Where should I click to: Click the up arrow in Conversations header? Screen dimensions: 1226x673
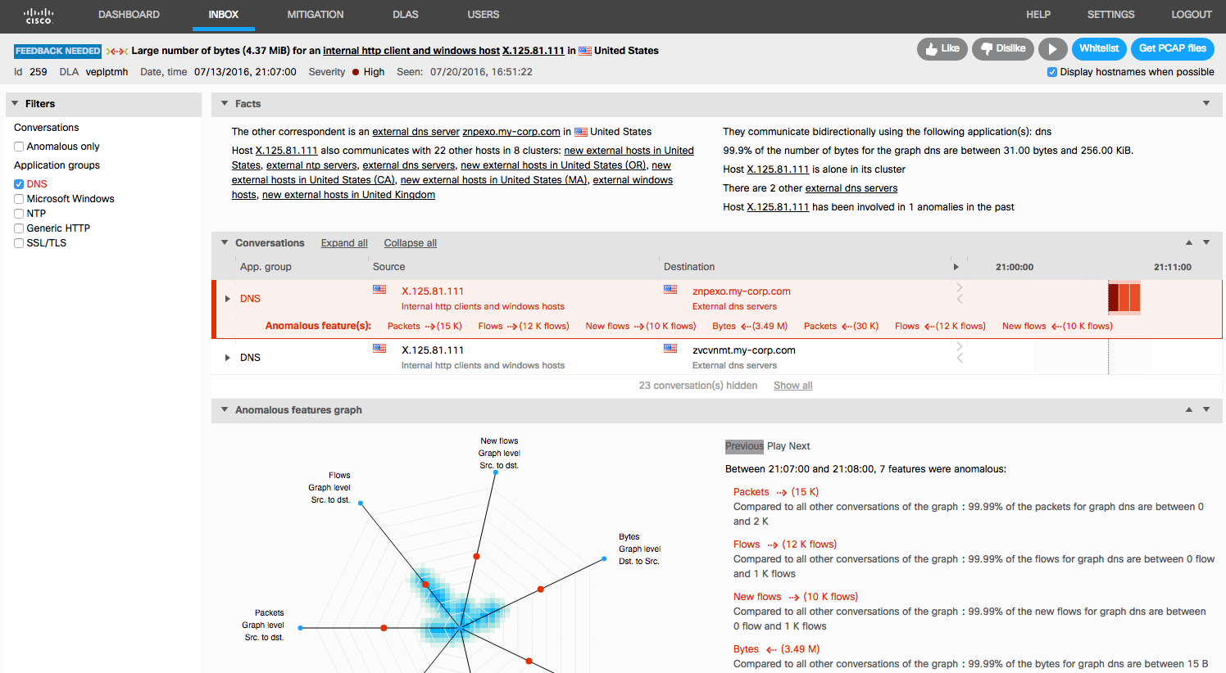pos(1188,243)
